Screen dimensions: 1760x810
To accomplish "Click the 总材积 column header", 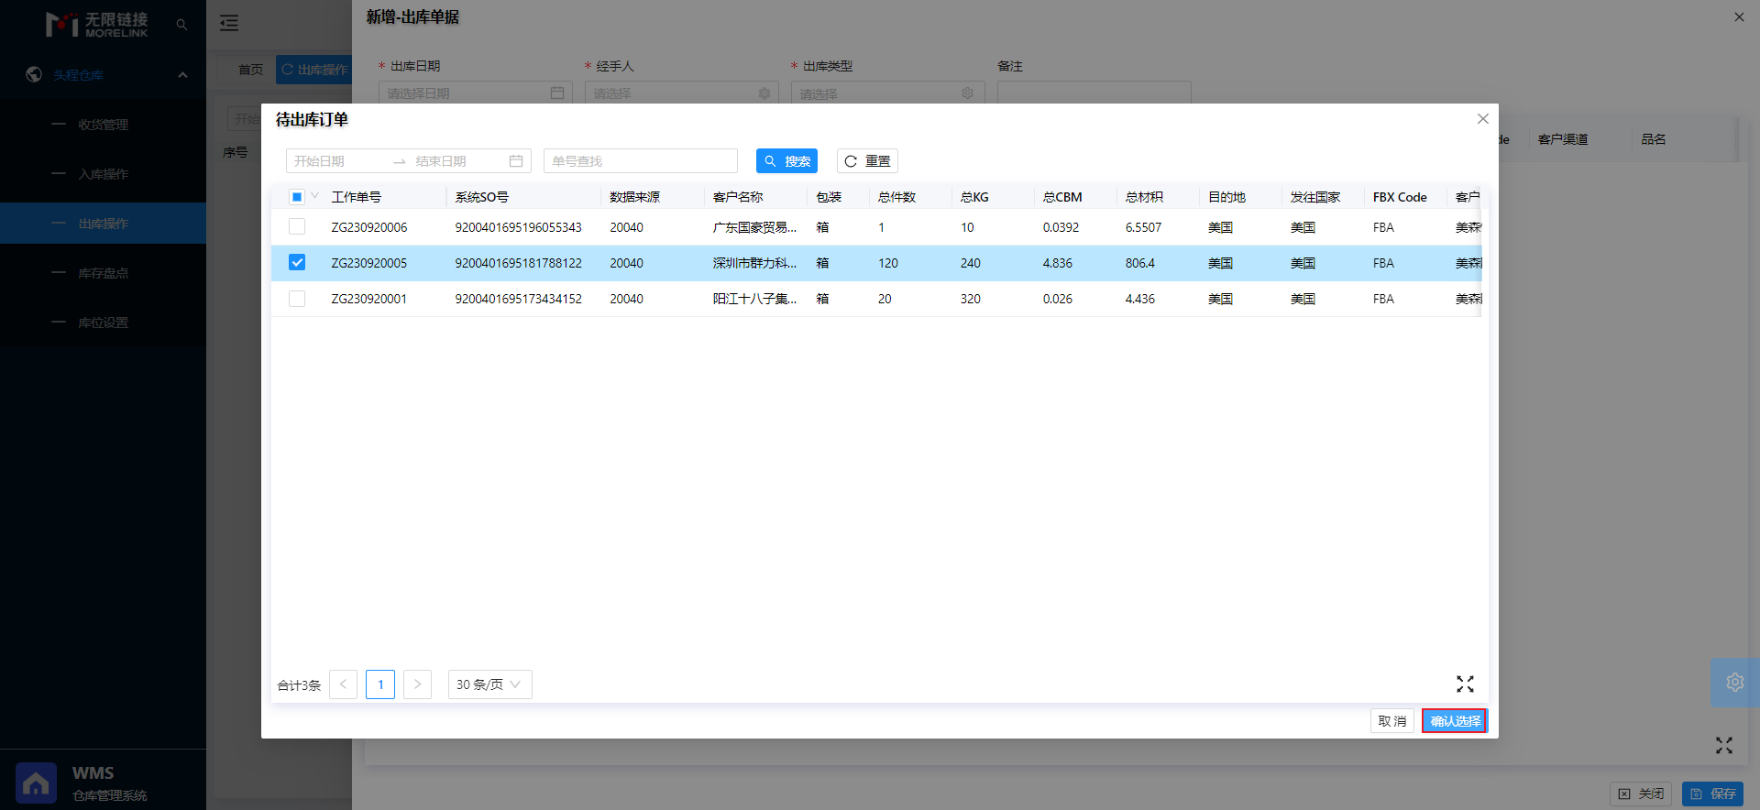I will pyautogui.click(x=1144, y=197).
